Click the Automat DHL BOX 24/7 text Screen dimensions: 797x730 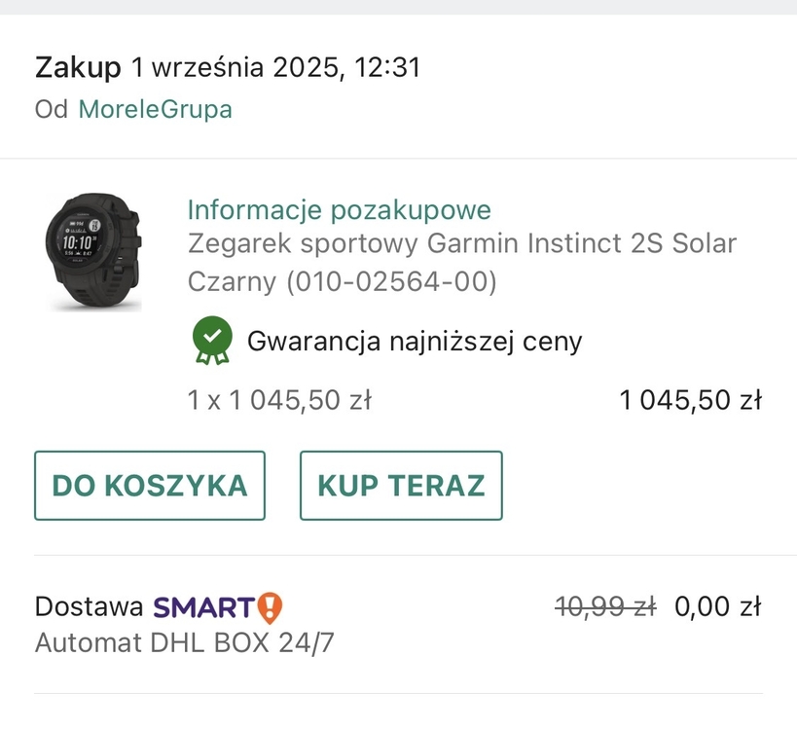185,643
